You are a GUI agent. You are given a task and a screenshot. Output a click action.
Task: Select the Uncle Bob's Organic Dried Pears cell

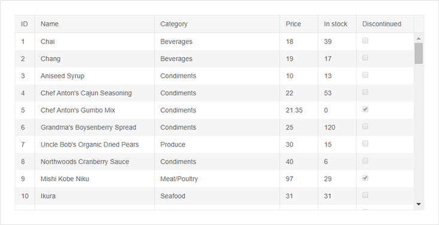(95, 144)
